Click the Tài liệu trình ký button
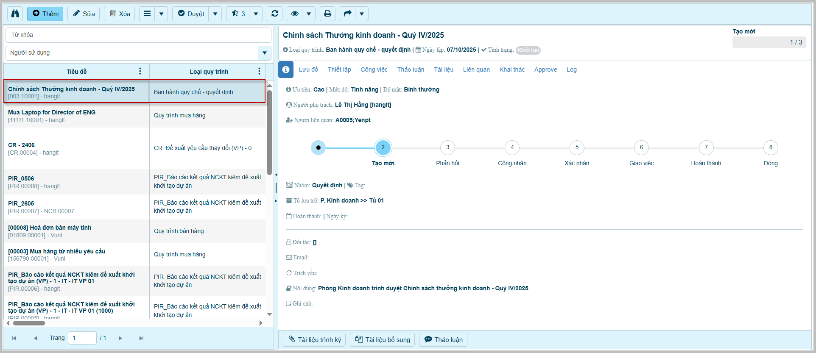Viewport: 816px width, 353px height. tap(314, 339)
